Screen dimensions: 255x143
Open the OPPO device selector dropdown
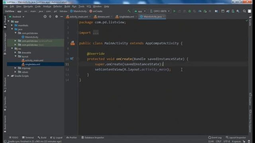[160, 11]
